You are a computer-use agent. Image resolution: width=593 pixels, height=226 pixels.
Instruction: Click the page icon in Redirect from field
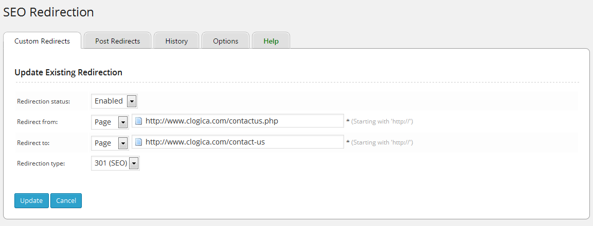click(138, 121)
